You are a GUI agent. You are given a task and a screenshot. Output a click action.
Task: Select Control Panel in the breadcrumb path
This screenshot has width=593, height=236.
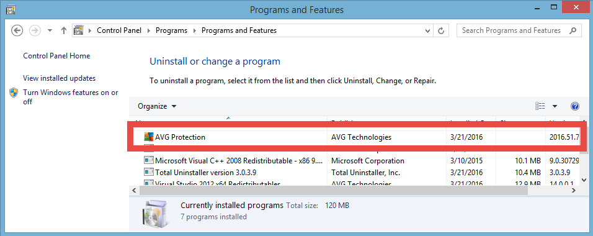click(x=119, y=30)
